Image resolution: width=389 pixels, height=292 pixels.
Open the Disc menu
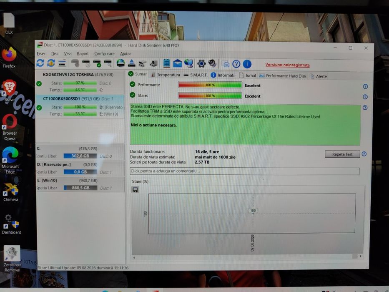tap(55, 54)
